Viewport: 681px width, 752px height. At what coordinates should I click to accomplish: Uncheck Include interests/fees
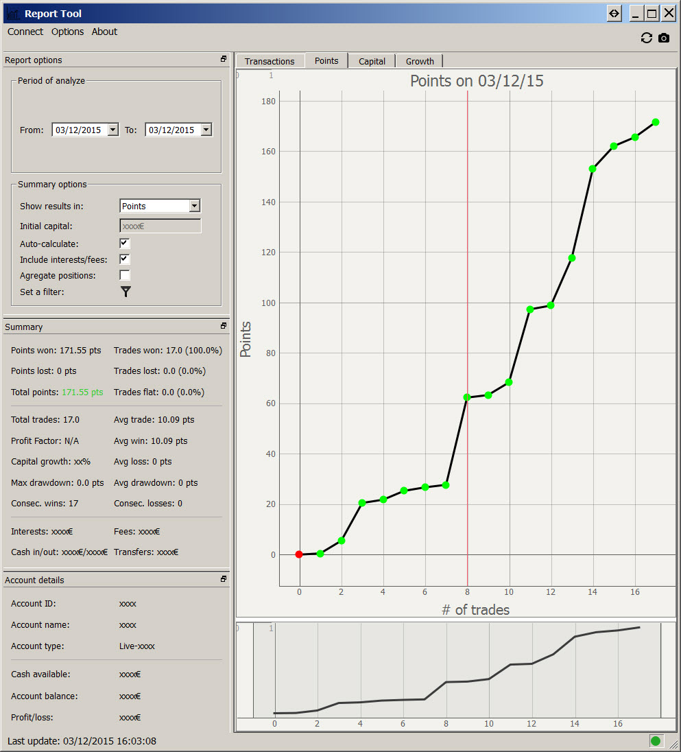[125, 259]
